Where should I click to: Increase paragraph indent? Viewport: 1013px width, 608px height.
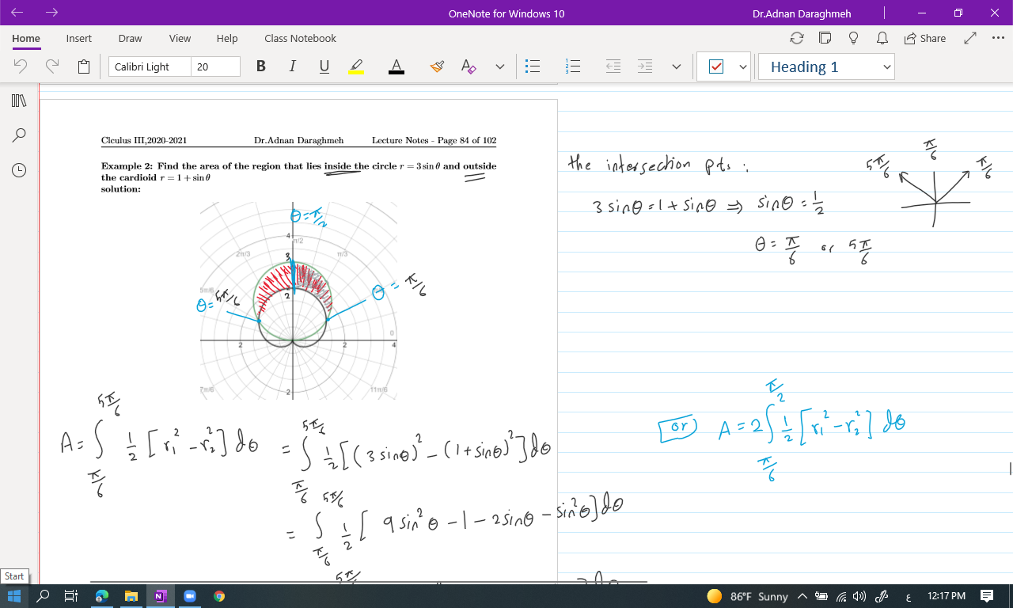pyautogui.click(x=645, y=67)
